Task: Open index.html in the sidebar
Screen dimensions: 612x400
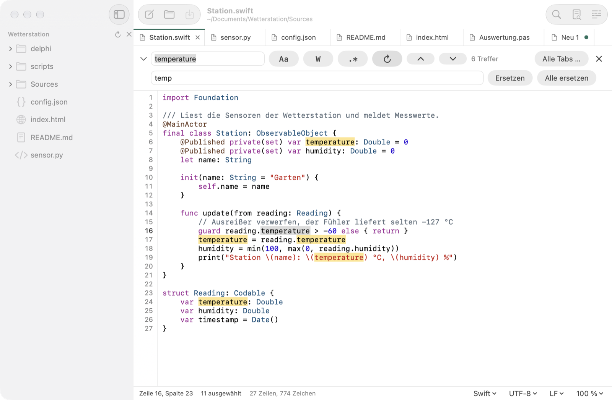Action: coord(48,120)
